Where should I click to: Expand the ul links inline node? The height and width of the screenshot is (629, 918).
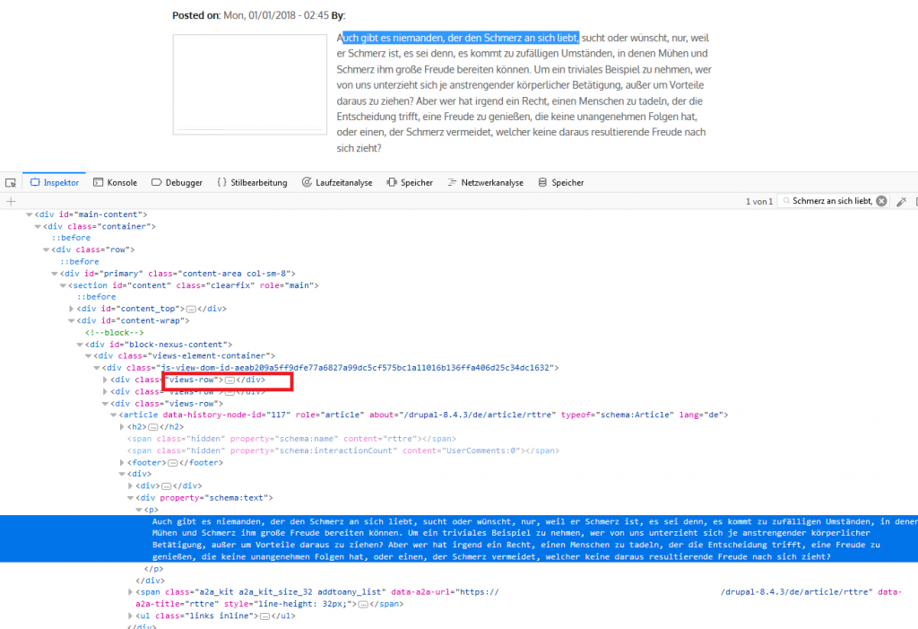[131, 616]
